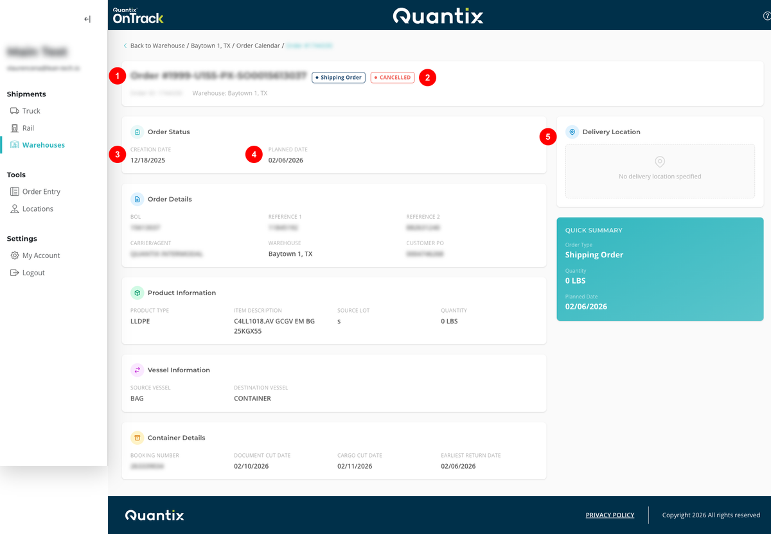Click the Shipping Order badge
This screenshot has width=771, height=534.
tap(339, 78)
